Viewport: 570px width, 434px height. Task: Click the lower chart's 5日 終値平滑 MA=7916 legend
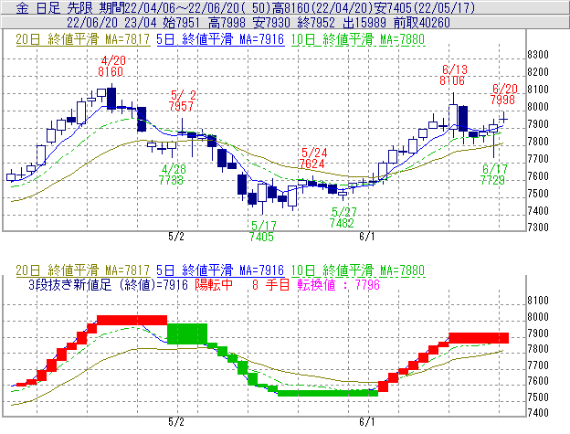click(220, 270)
